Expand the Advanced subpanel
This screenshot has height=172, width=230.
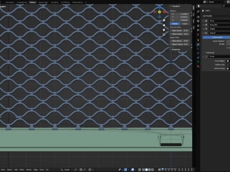pos(206,53)
